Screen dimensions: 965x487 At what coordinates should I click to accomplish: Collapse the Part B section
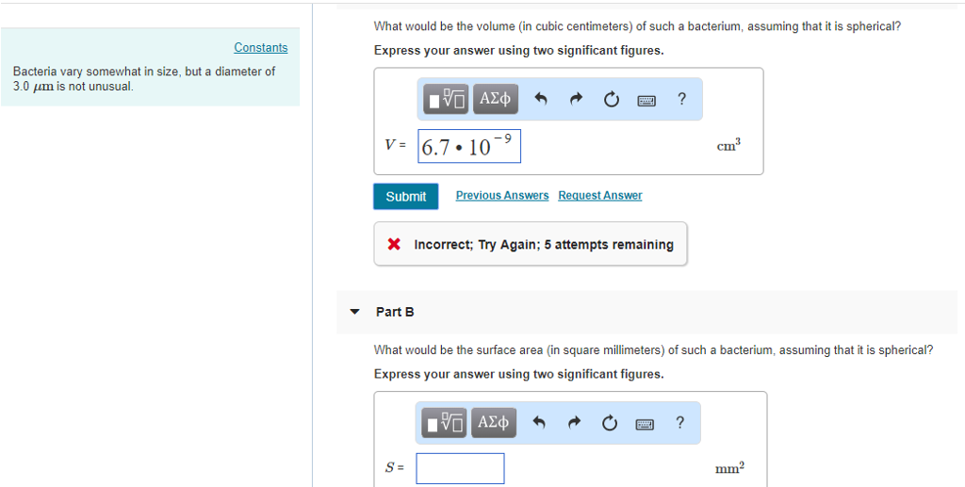pos(354,312)
